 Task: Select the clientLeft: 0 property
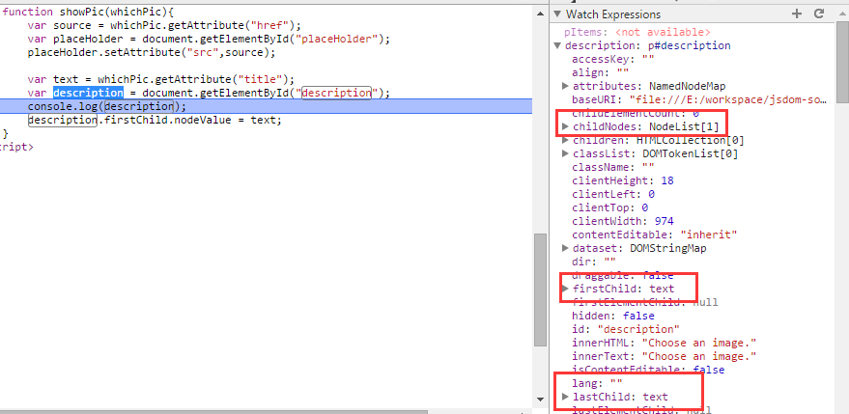613,194
